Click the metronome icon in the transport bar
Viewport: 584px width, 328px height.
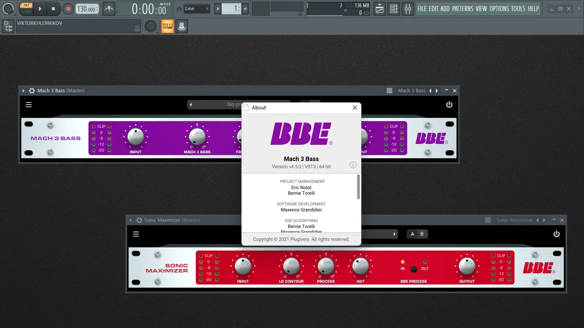click(x=109, y=9)
